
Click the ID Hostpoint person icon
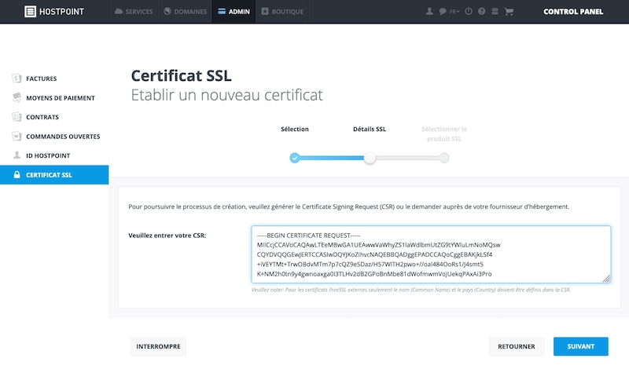[x=17, y=155]
